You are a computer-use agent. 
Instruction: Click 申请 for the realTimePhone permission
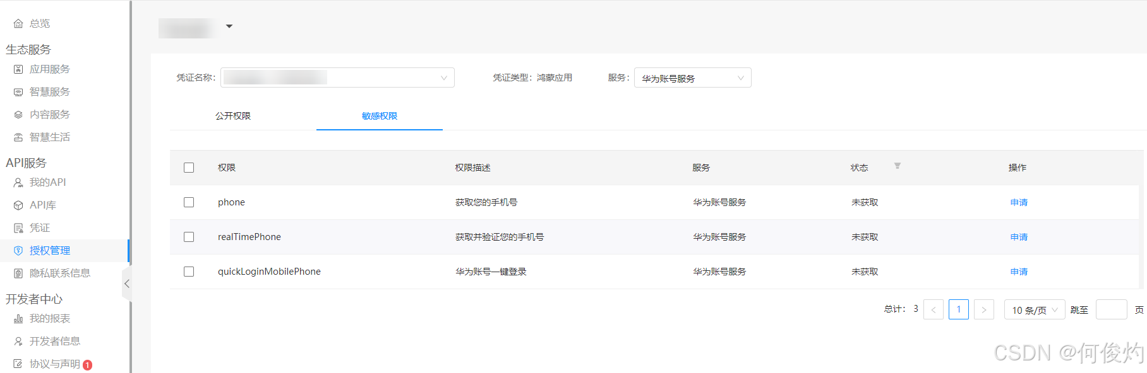(x=1019, y=237)
